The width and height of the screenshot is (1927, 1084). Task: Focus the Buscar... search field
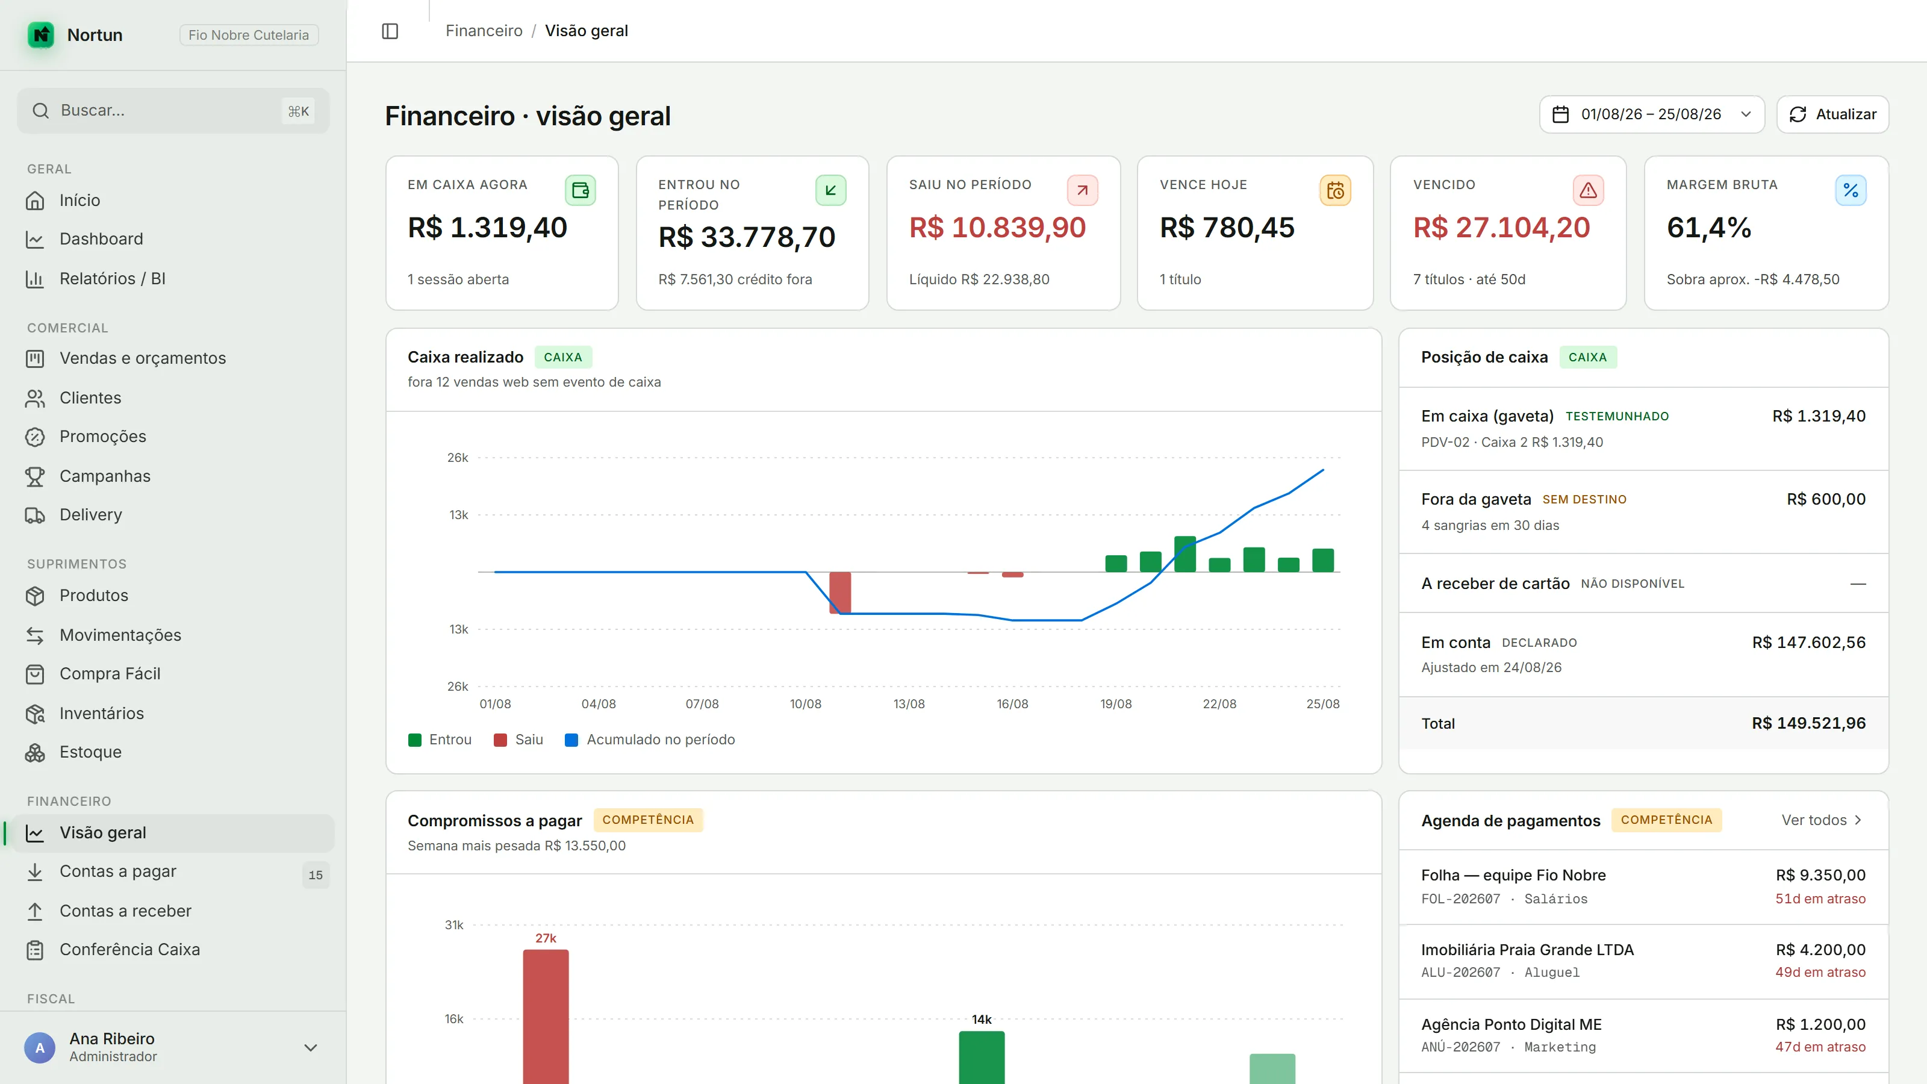[x=173, y=111]
